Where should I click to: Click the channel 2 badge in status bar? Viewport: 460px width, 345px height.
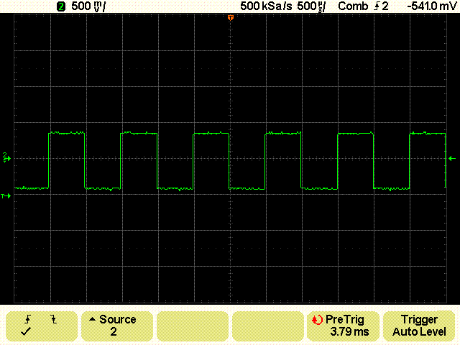(x=61, y=6)
